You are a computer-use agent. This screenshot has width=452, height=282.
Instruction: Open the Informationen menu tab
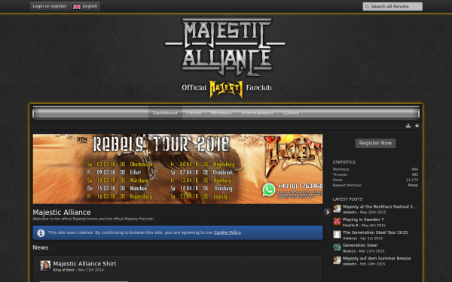[257, 113]
